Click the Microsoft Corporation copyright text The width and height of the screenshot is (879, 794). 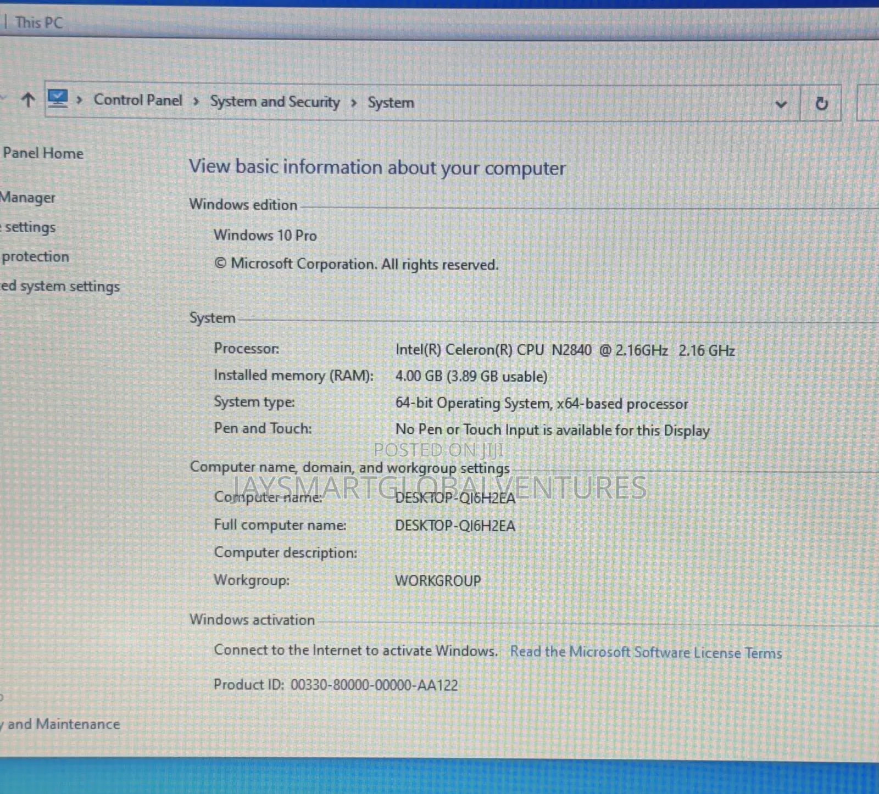357,264
